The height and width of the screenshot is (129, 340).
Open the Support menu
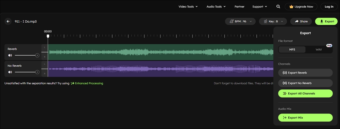click(x=259, y=6)
